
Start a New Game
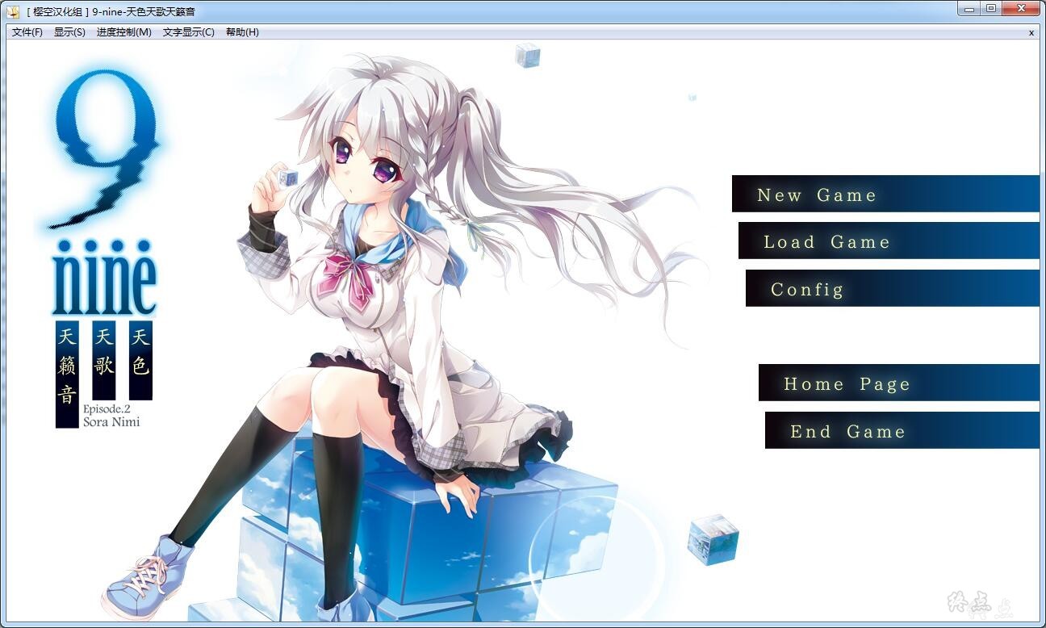(x=885, y=194)
